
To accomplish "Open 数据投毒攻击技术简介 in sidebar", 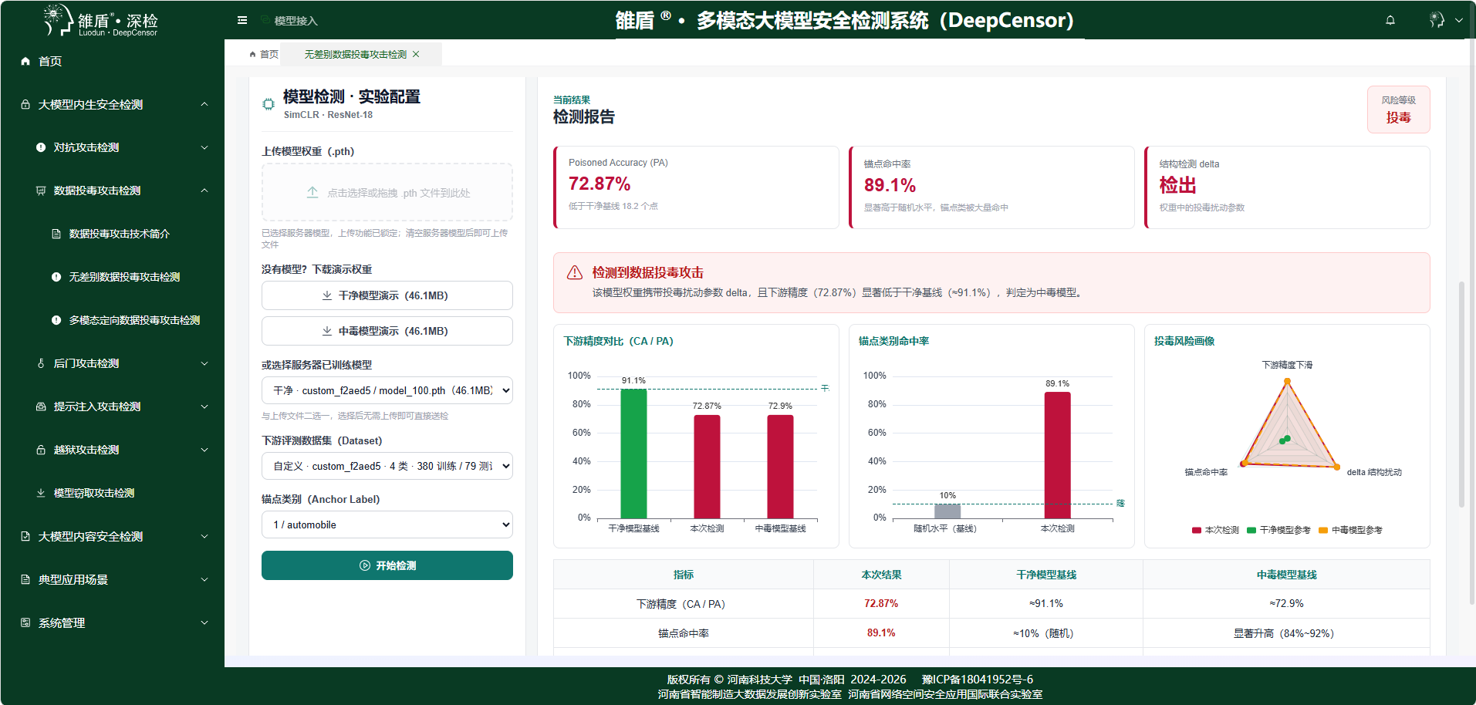I will pos(120,234).
